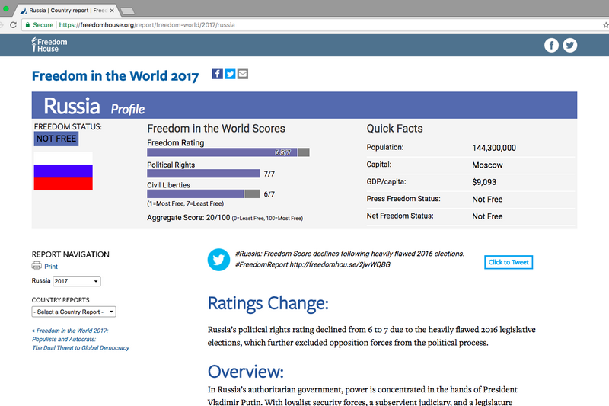Click the Freedom House logo in header
The image size is (609, 406).
49,44
